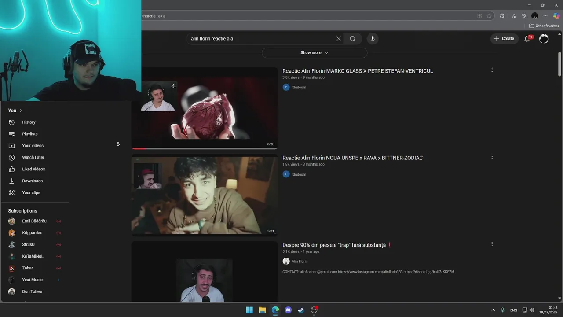The width and height of the screenshot is (563, 317).
Task: Click the magnifier search button
Action: tap(353, 39)
